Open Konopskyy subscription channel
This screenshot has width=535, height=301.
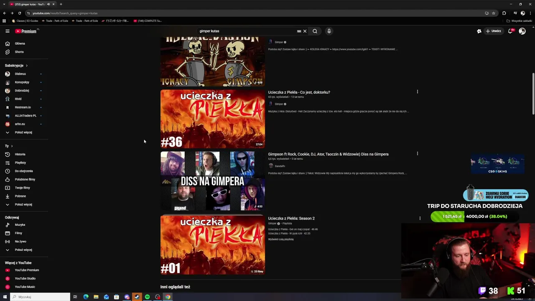tap(22, 82)
